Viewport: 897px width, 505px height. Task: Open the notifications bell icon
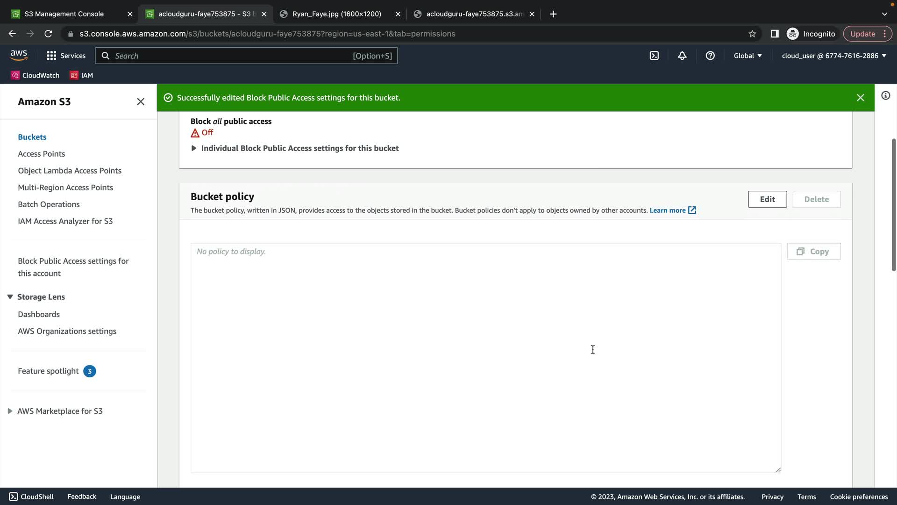pyautogui.click(x=682, y=56)
